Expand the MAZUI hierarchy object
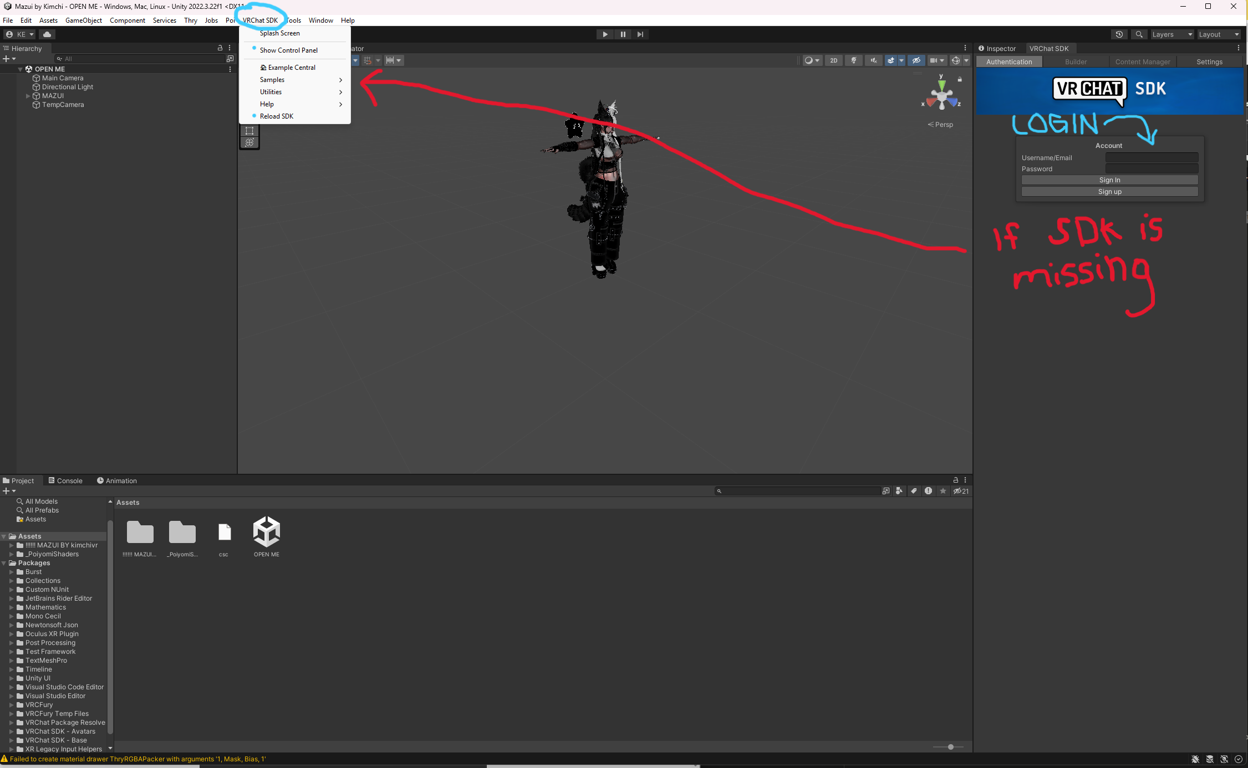Image resolution: width=1248 pixels, height=768 pixels. tap(28, 96)
